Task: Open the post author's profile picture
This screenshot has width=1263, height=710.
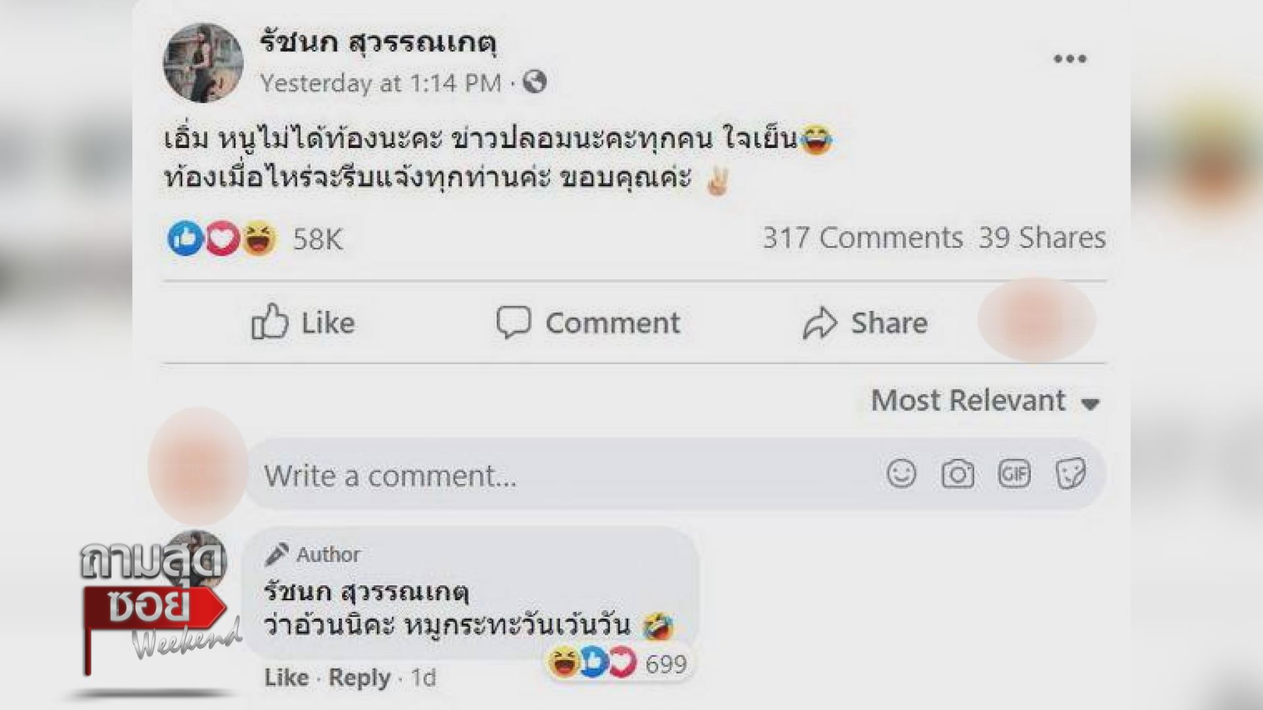Action: (x=203, y=63)
